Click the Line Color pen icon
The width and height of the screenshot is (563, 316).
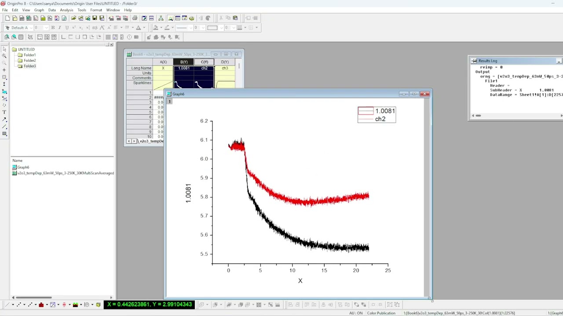[x=167, y=28]
